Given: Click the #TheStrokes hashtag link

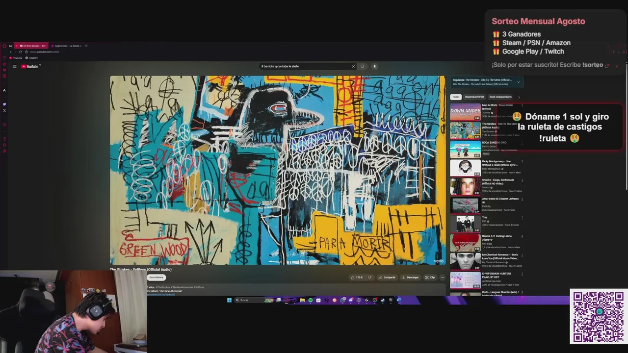Looking at the screenshot, I should 163,287.
